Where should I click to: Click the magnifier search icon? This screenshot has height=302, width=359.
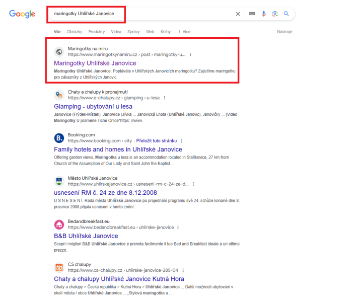pos(286,14)
